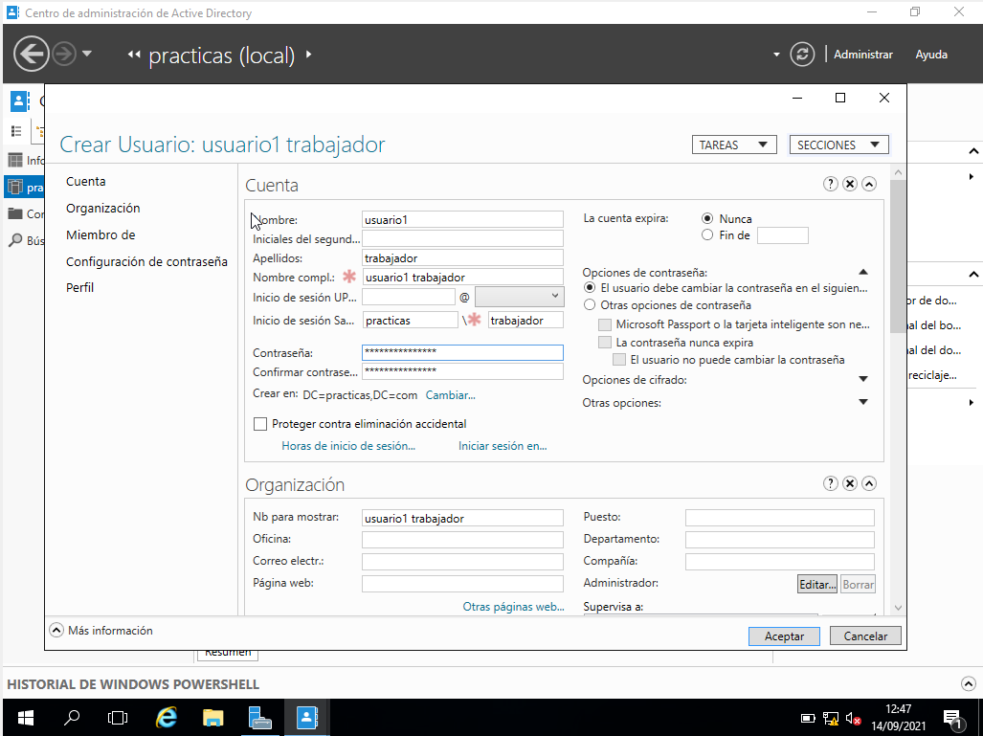Click the Cambiar... link
The image size is (983, 736).
click(x=450, y=395)
